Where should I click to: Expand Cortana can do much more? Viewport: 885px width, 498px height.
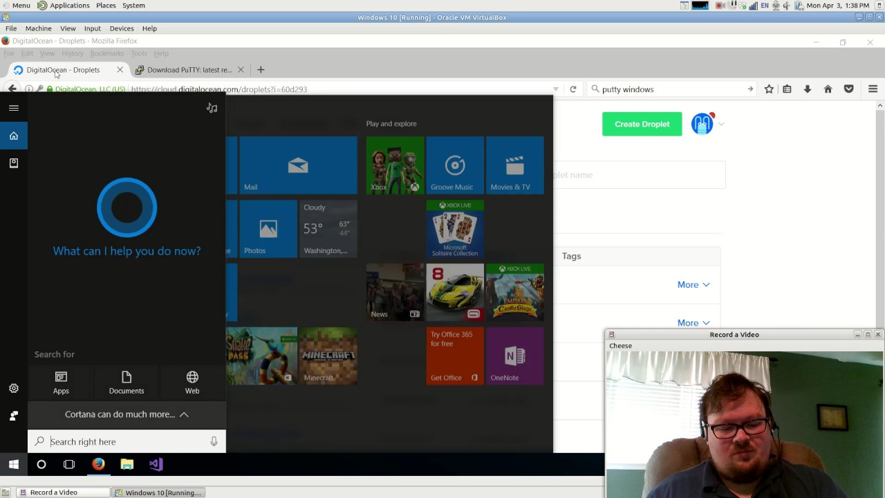(x=127, y=414)
